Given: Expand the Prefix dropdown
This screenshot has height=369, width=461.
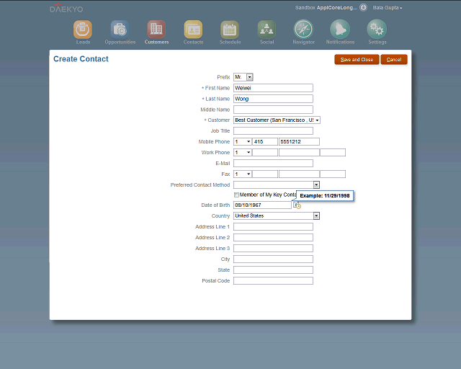Looking at the screenshot, I should click(250, 77).
